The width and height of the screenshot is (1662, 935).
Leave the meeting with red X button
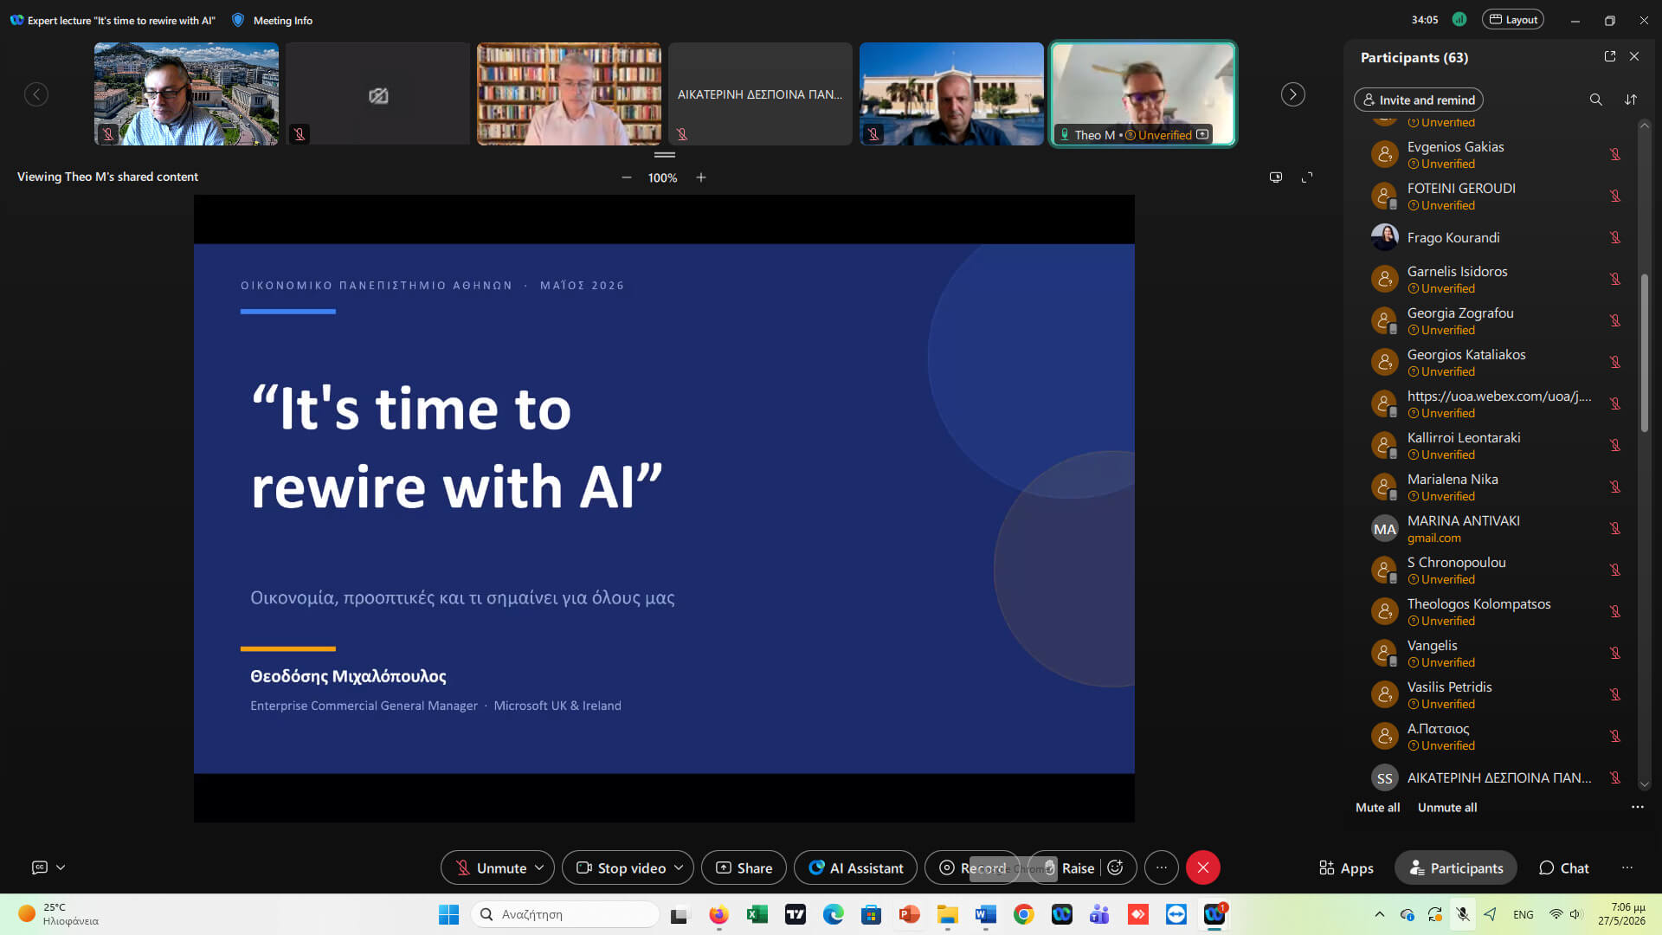pos(1203,867)
